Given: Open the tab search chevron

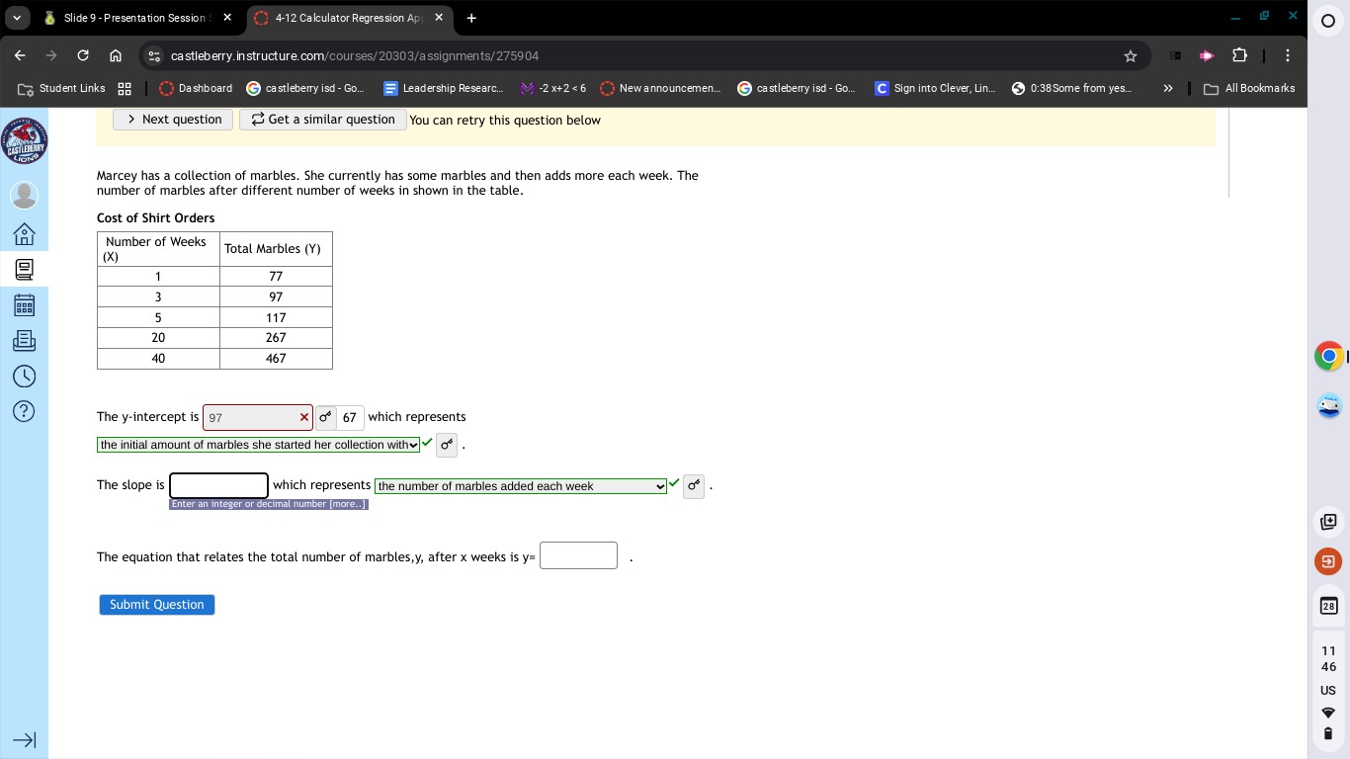Looking at the screenshot, I should (17, 18).
